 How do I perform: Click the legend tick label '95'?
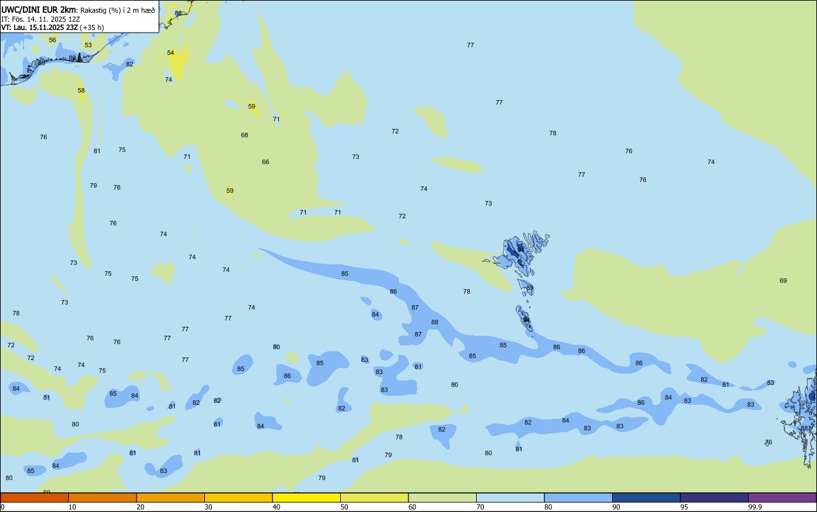pos(684,507)
